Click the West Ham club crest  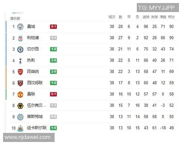click(x=20, y=83)
